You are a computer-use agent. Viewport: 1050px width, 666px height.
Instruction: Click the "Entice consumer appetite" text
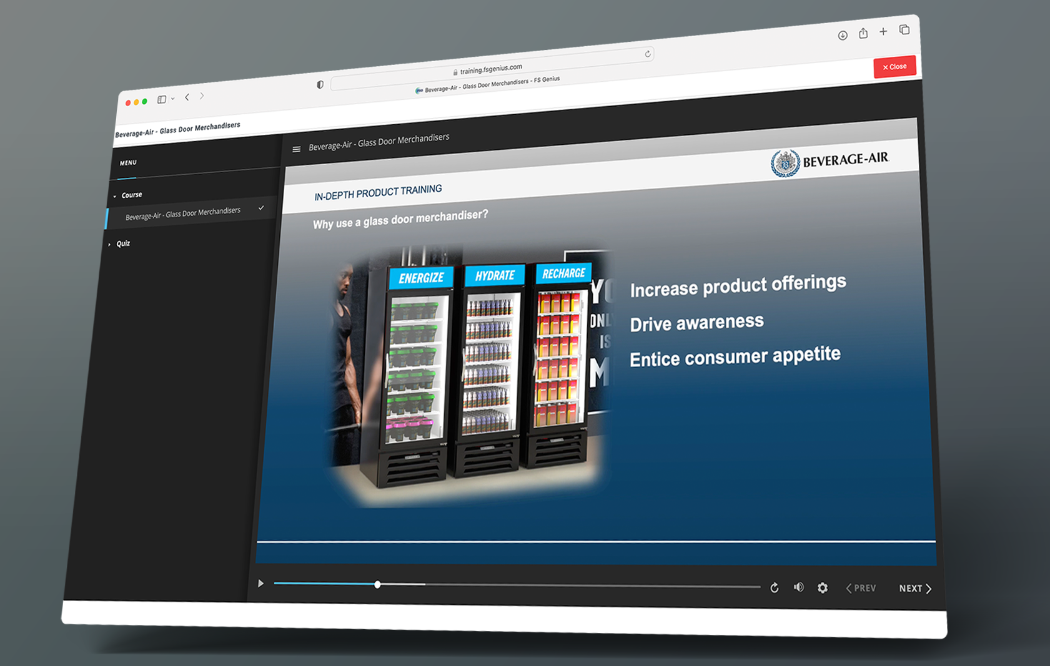[x=735, y=357]
